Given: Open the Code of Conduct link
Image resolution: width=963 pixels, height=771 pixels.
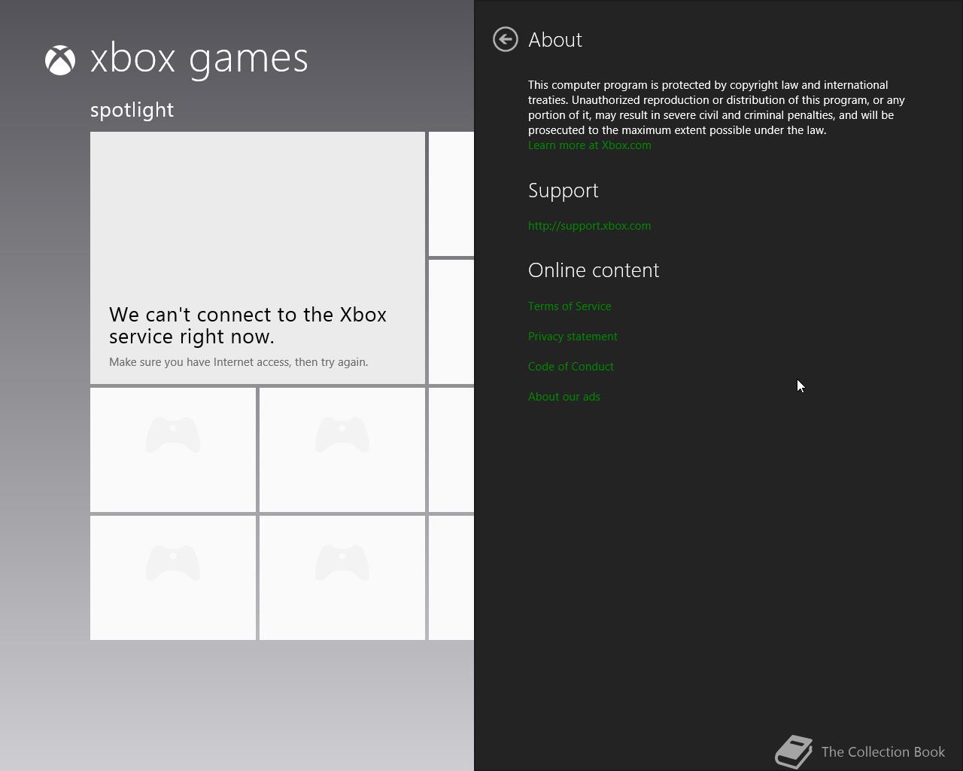Looking at the screenshot, I should pos(571,367).
